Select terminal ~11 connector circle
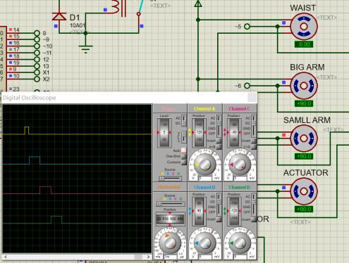Screen dimensions: 349x263 click(x=37, y=53)
